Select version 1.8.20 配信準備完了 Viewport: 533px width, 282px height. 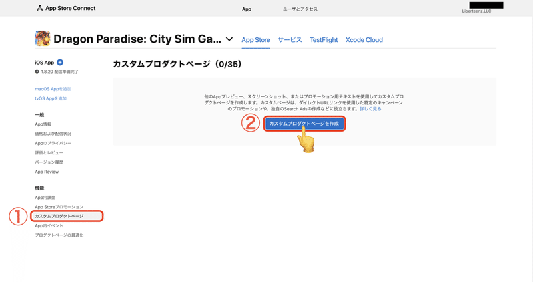57,72
